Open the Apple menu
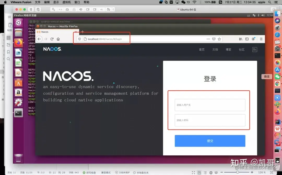282x175 pixels. click(x=5, y=2)
